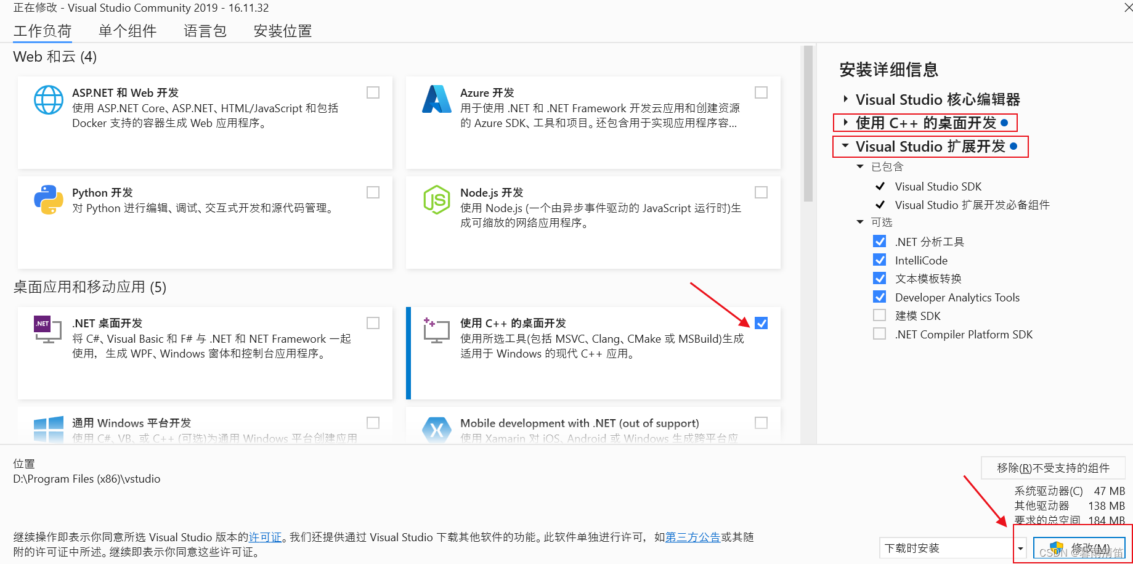Click the 其他驱动器 138 MB entry

[1070, 506]
